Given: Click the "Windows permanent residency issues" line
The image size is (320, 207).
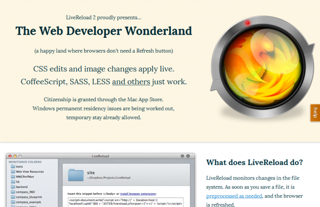Looking at the screenshot, I should pos(104,108).
